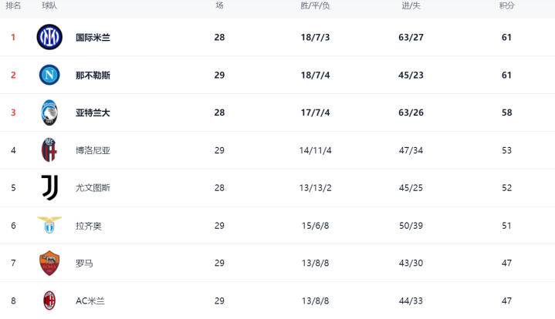Click the 积分 column header
Screen dimensions: 555x319
click(506, 5)
